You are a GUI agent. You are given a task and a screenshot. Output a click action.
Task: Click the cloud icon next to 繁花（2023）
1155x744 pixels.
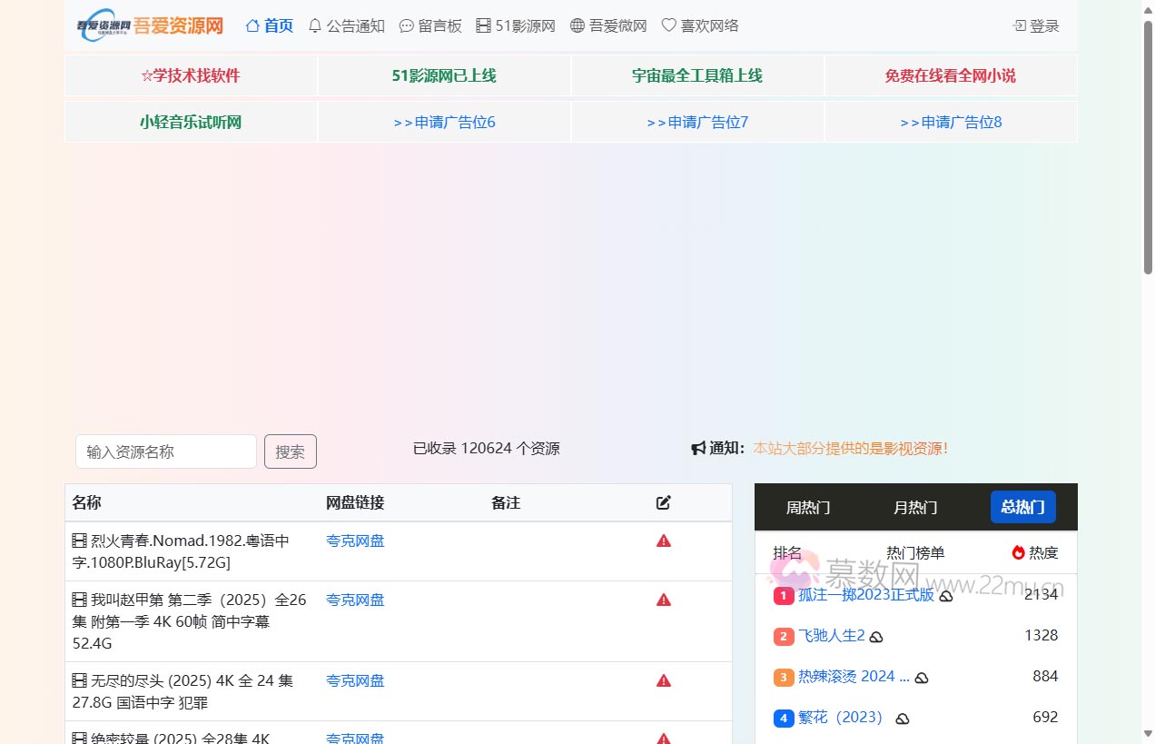902,718
